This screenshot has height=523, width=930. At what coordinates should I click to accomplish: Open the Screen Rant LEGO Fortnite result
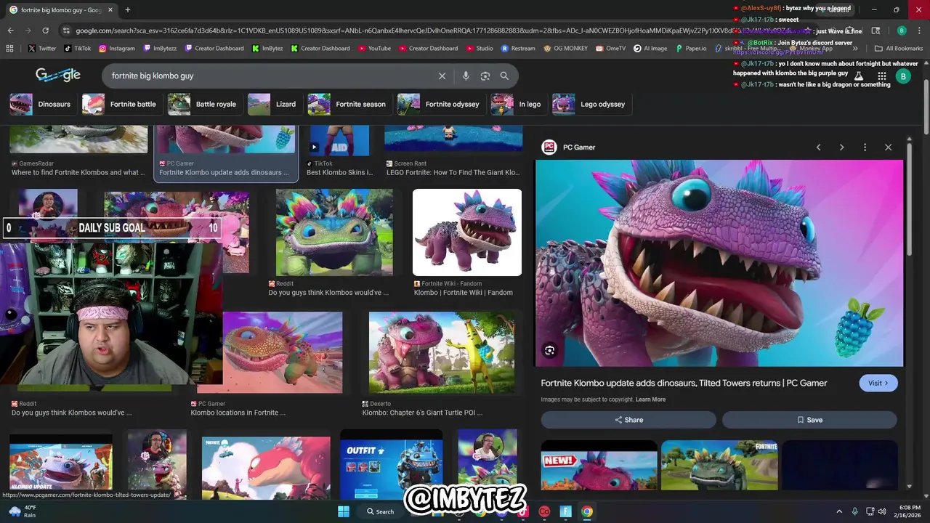point(452,172)
